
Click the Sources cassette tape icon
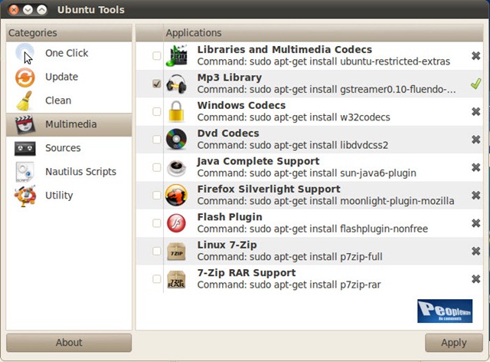24,148
